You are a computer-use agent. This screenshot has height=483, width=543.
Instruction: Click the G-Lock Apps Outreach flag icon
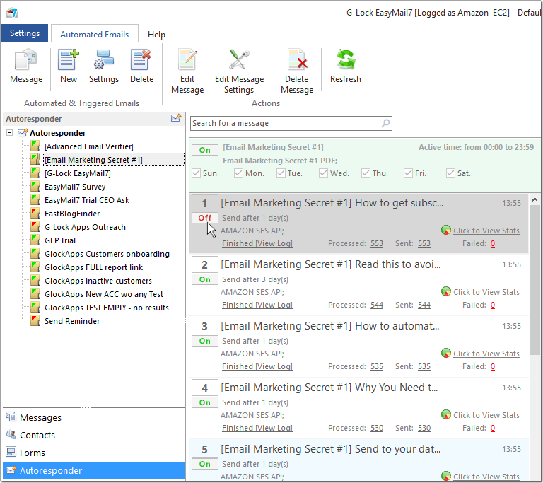pos(35,227)
